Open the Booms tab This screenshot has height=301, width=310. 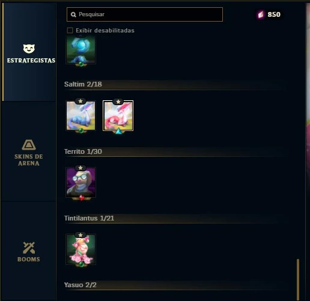tap(29, 252)
